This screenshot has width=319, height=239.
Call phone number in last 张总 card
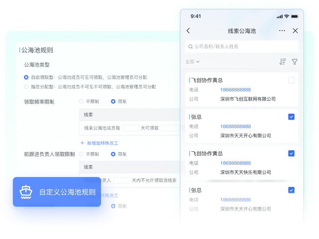(235, 200)
